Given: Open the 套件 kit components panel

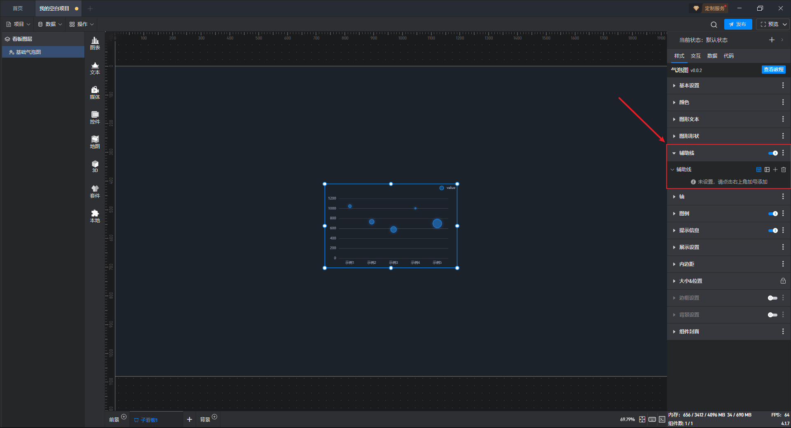Looking at the screenshot, I should [95, 191].
